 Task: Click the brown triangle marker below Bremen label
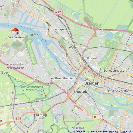tap(96, 89)
